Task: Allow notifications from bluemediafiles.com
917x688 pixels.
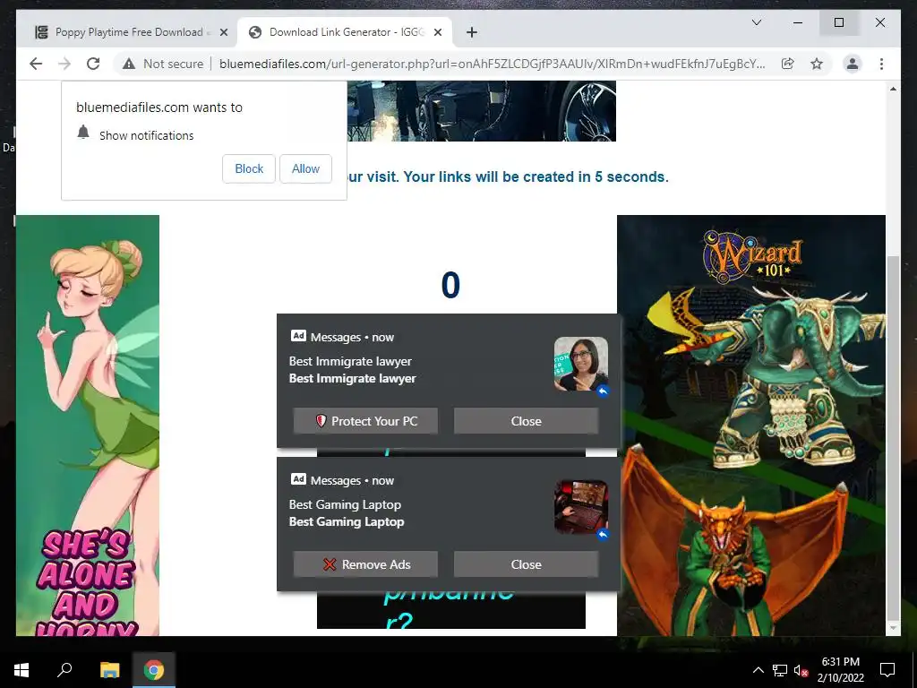Action: 306,168
